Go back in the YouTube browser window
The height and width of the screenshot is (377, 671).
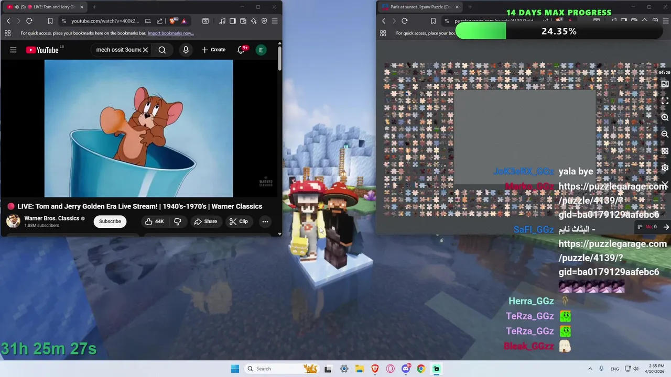coord(8,21)
